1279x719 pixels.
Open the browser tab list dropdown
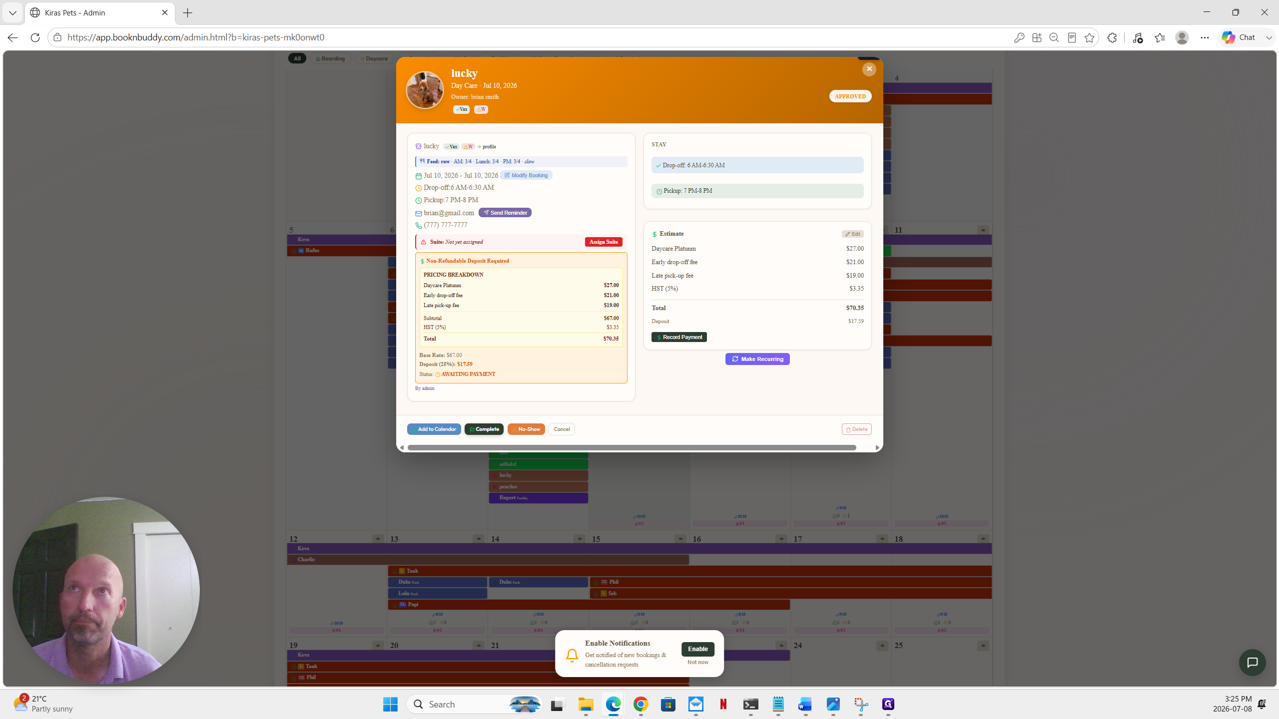point(13,13)
